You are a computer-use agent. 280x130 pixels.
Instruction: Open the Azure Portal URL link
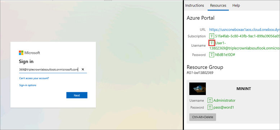click(x=245, y=29)
